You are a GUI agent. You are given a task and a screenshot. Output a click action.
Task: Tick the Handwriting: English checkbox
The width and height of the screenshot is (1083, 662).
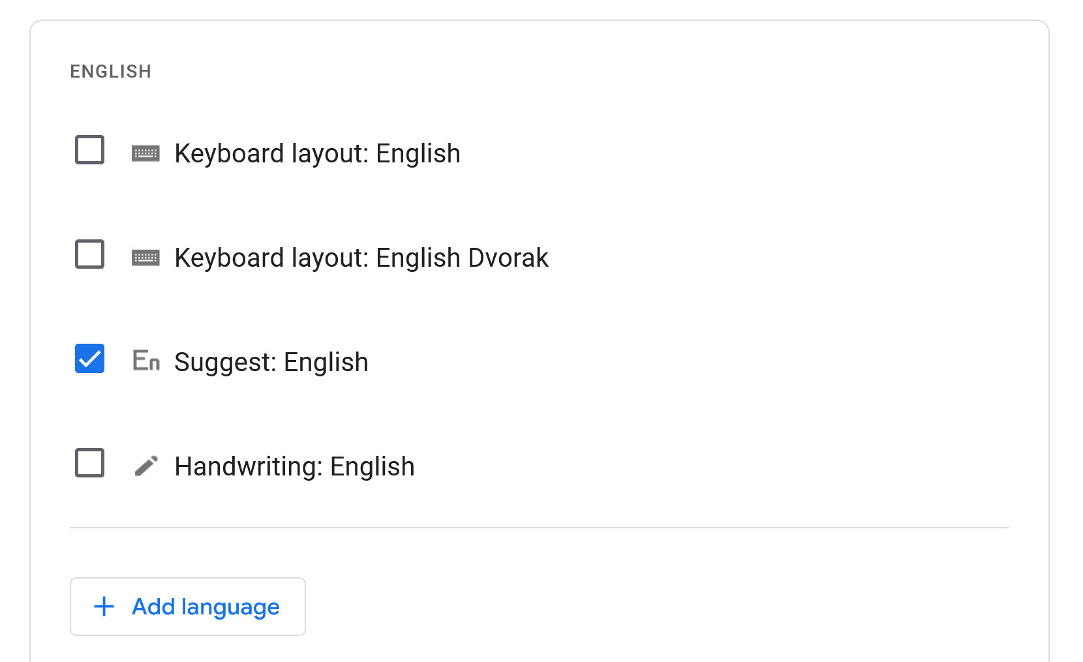coord(90,463)
